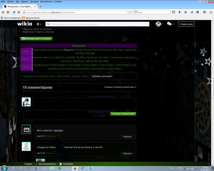214x171 pixels.
Task: Open the Firefox hamburger menu
Action: [204, 12]
